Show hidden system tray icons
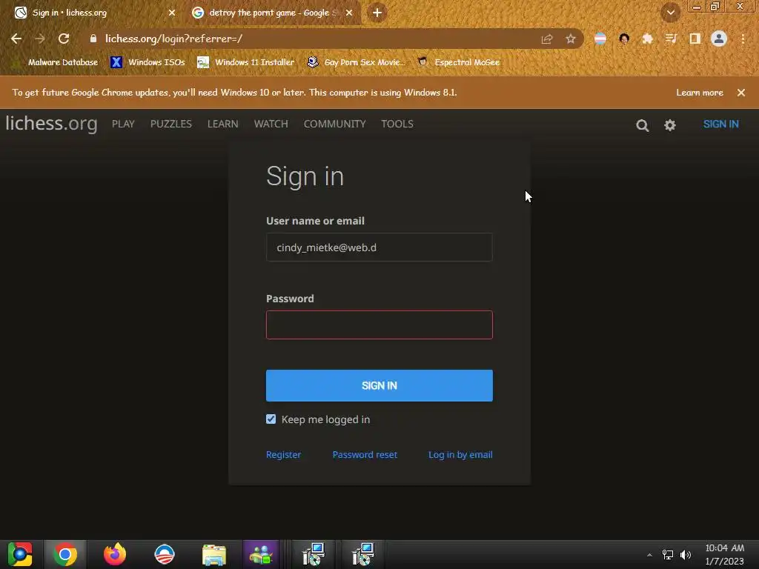 649,555
